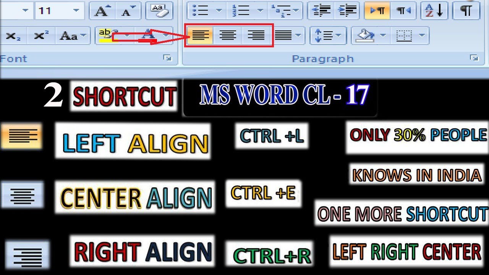This screenshot has height=275, width=489.
Task: Open the Font dialog launcher
Action: (x=167, y=58)
